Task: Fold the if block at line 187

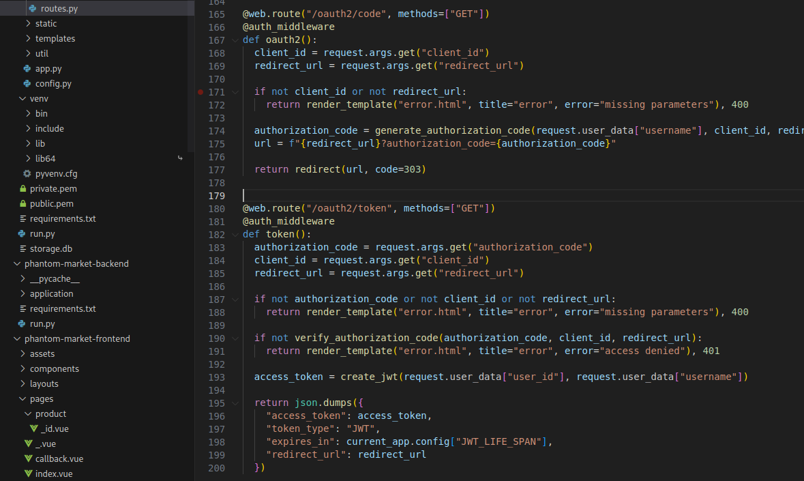Action: pos(235,300)
